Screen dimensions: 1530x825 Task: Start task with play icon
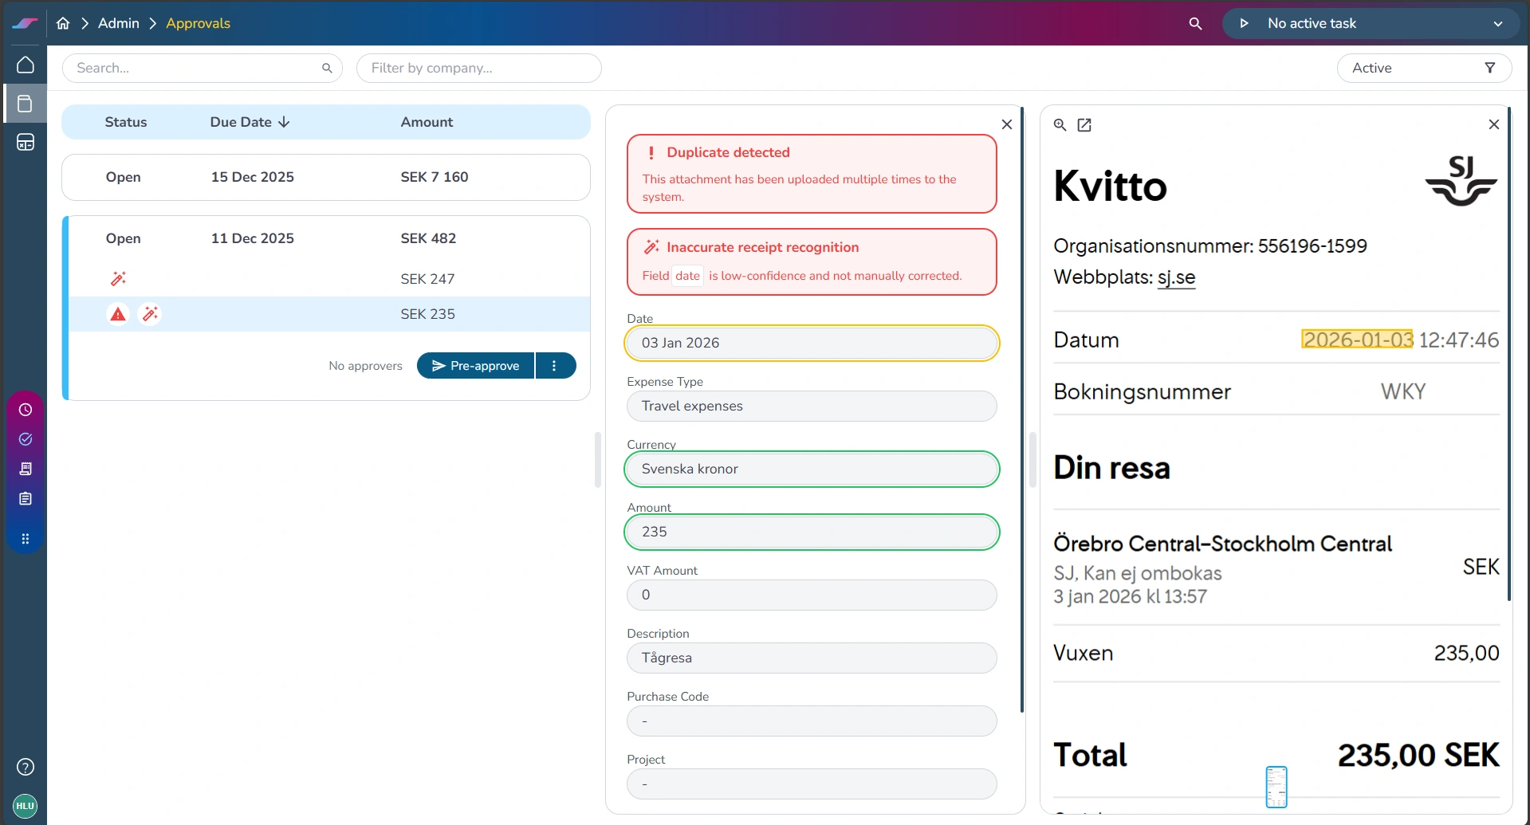coord(1244,23)
